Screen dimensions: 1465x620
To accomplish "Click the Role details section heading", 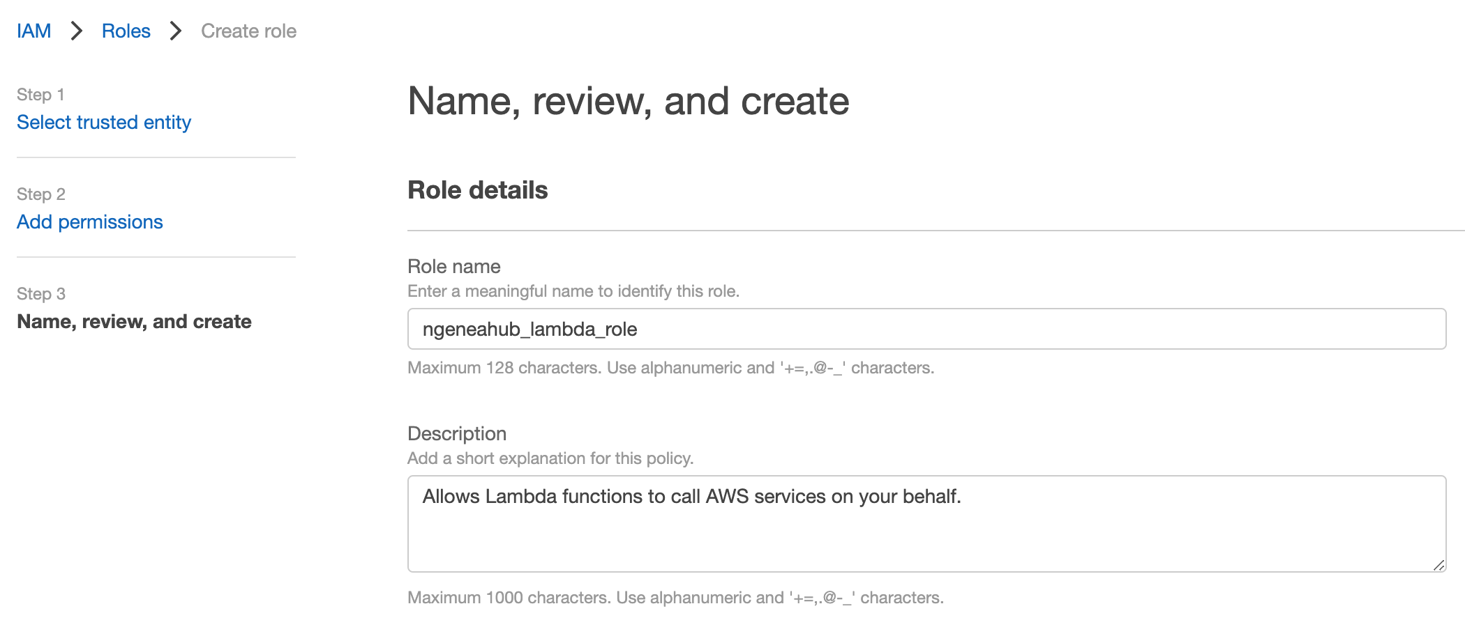I will click(478, 190).
